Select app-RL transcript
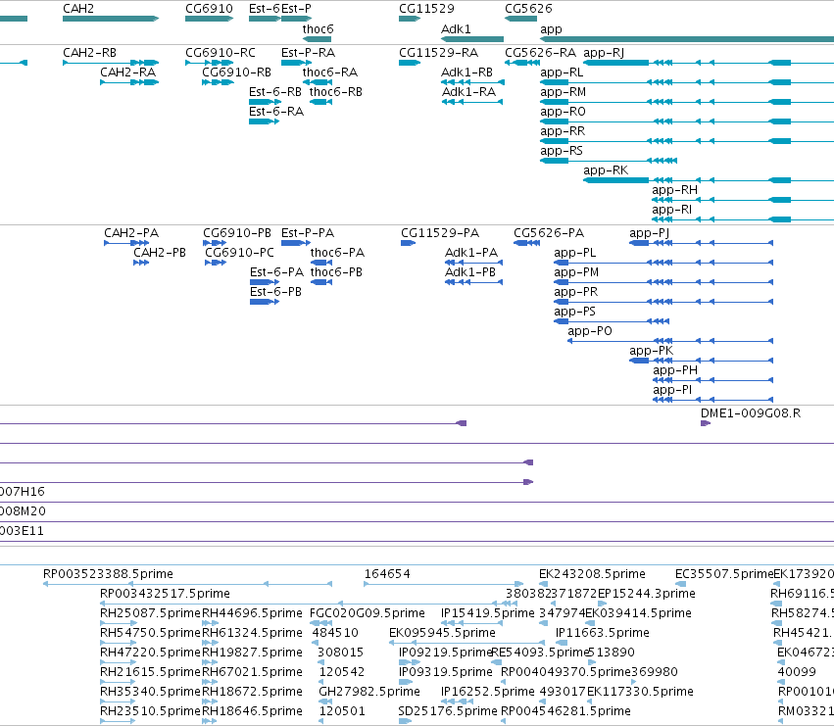Viewport: 834px width, 726px height. [687, 82]
